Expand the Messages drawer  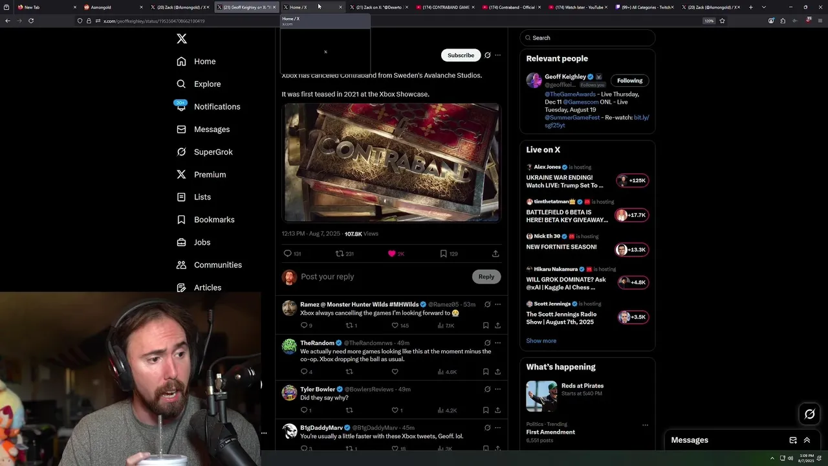tap(807, 440)
